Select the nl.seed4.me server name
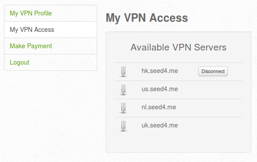Screen dimensions: 257x162 click(x=159, y=107)
